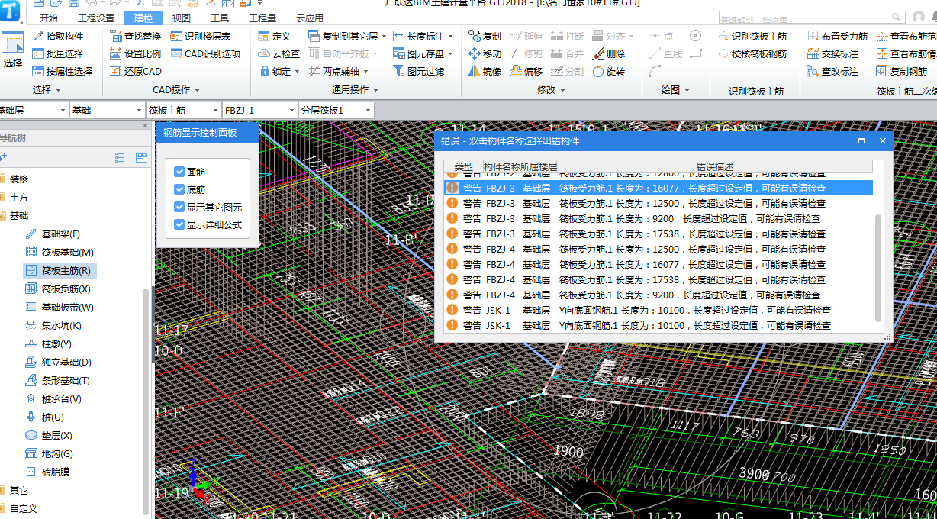Image resolution: width=937 pixels, height=519 pixels.
Task: Expand the 复制到其它层 dropdown
Action: click(384, 36)
